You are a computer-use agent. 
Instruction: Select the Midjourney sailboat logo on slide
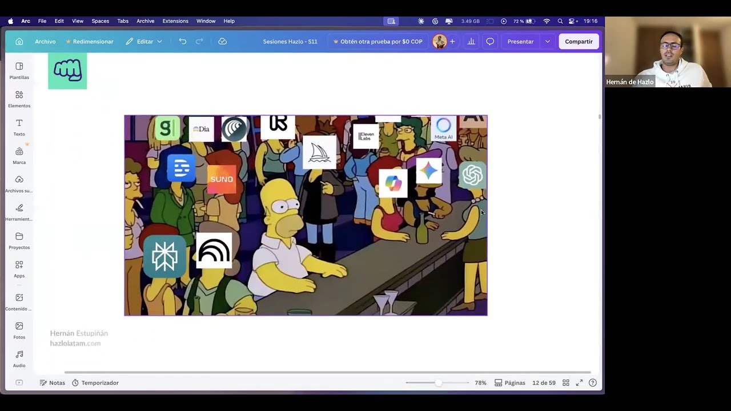pyautogui.click(x=319, y=153)
